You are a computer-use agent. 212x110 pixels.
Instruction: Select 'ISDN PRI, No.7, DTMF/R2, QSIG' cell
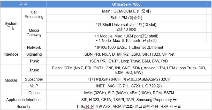(129, 54)
